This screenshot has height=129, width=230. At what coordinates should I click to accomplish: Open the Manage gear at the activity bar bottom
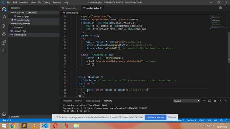coord(4,114)
